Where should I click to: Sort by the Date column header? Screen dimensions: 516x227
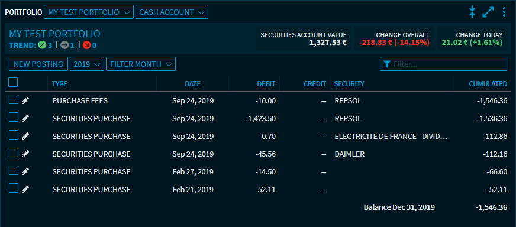click(192, 83)
